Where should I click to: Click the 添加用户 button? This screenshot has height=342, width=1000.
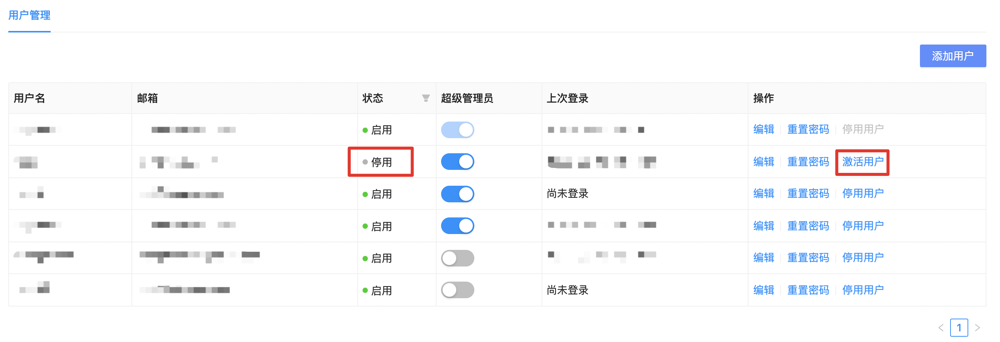click(x=953, y=55)
